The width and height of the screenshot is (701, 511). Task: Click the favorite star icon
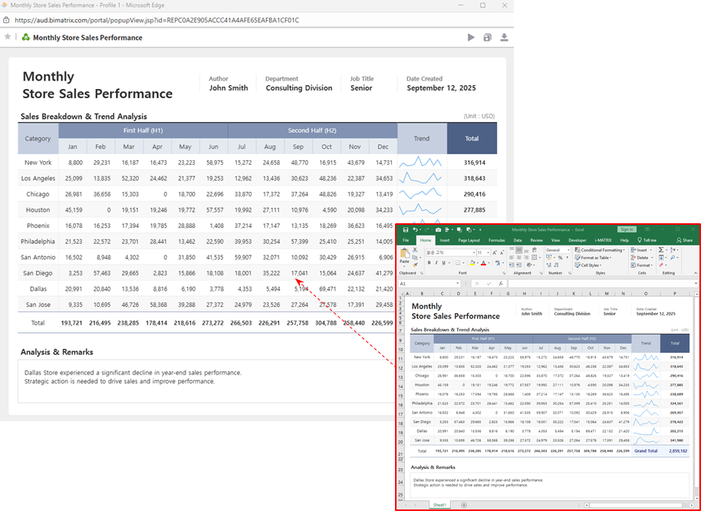point(8,37)
